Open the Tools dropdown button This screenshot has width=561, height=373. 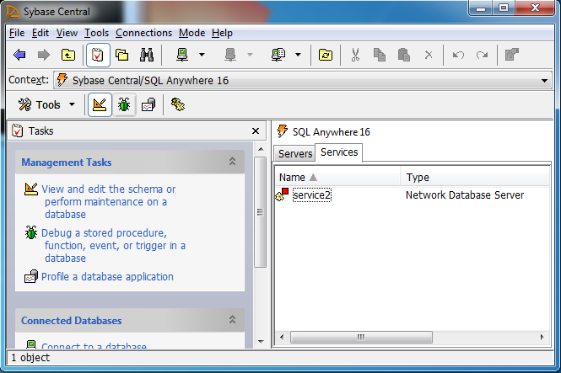pyautogui.click(x=46, y=105)
